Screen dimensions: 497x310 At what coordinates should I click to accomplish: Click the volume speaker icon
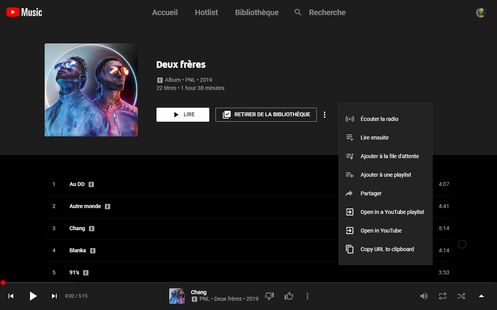[424, 296]
